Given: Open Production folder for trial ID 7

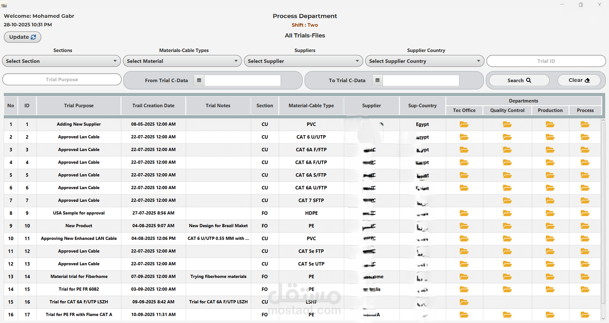Looking at the screenshot, I should 550,201.
